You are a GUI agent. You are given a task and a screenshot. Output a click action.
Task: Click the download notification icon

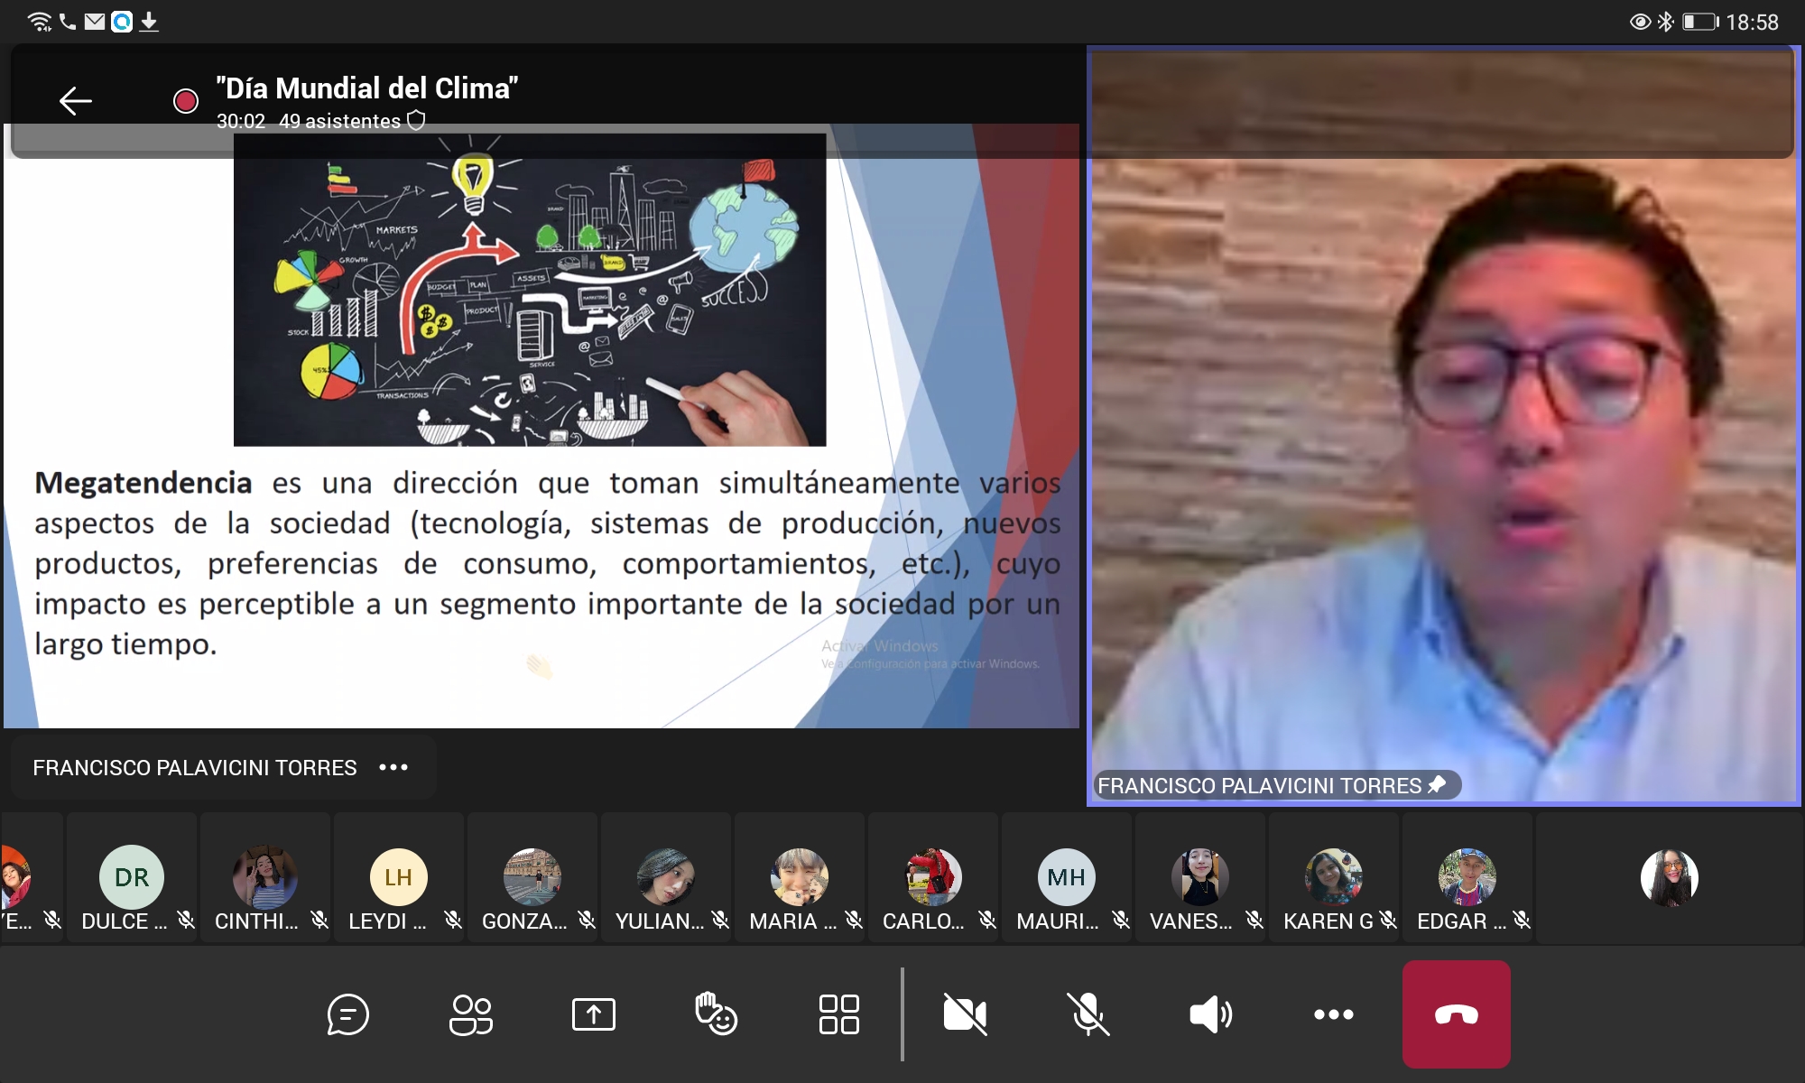pyautogui.click(x=149, y=22)
